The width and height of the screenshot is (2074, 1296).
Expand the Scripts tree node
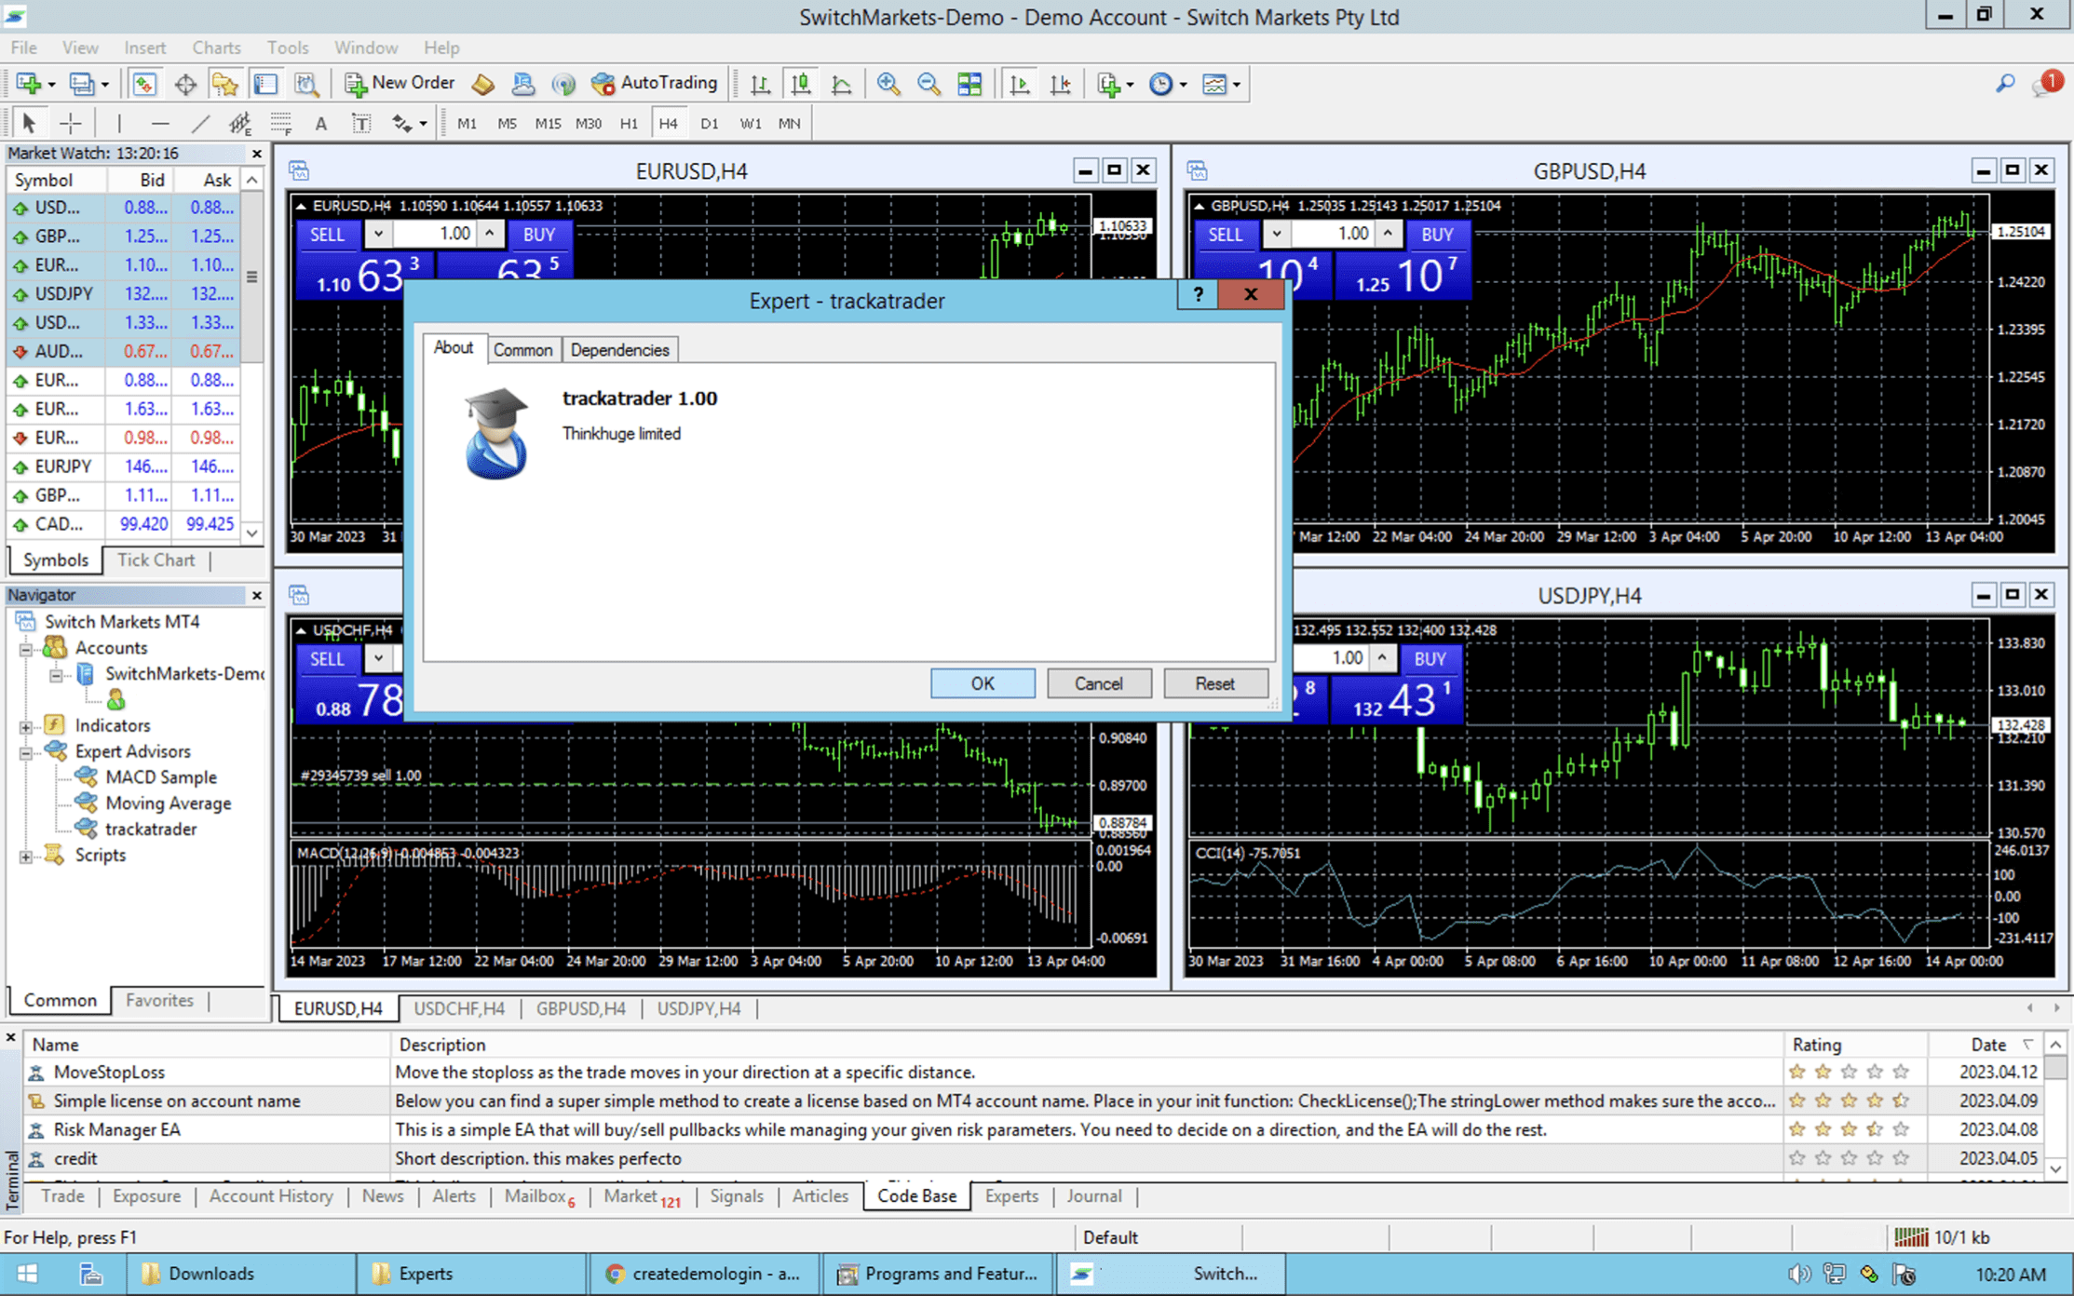26,856
